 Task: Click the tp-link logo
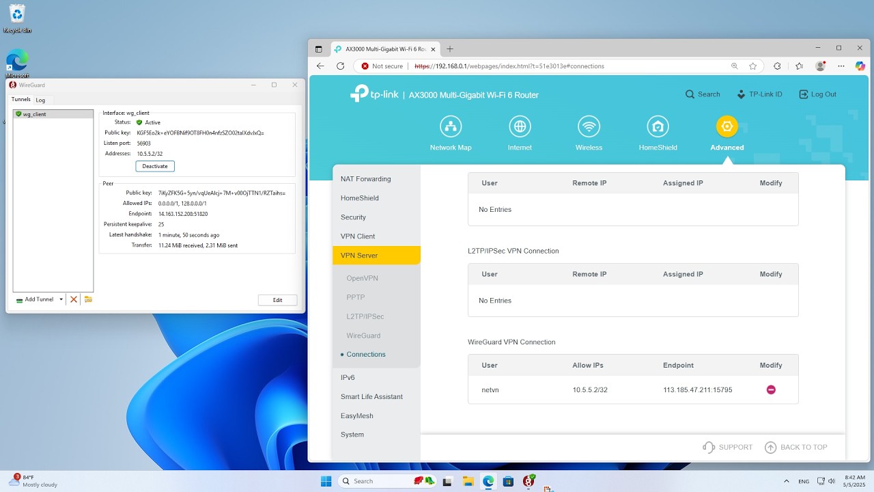[375, 94]
